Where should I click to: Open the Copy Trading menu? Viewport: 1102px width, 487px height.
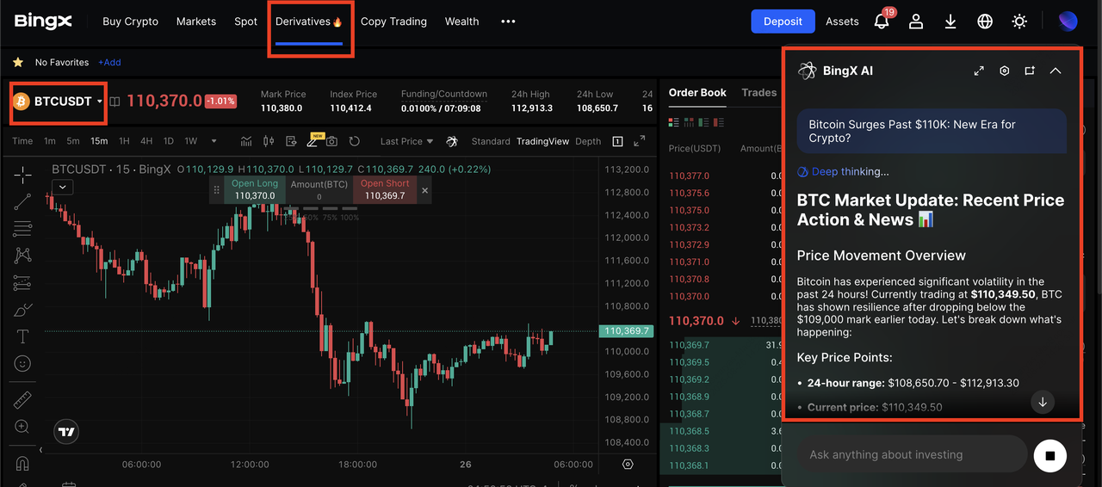pos(393,22)
